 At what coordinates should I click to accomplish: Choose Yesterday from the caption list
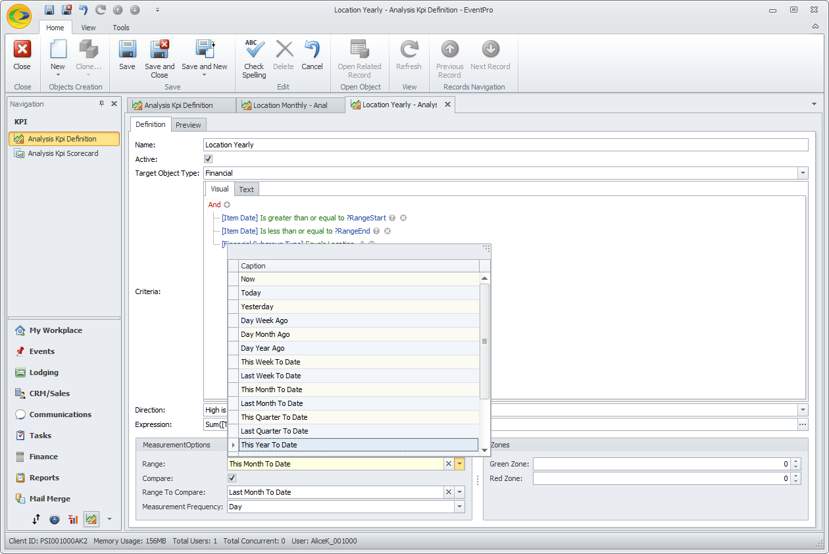coord(359,307)
